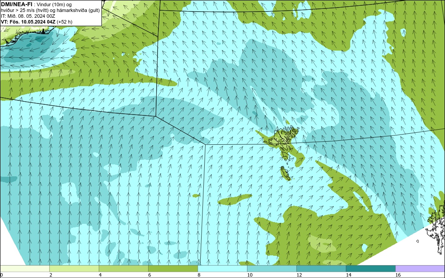Click the 'Vindur (10m) og' label
445x278 pixels.
pos(55,4)
